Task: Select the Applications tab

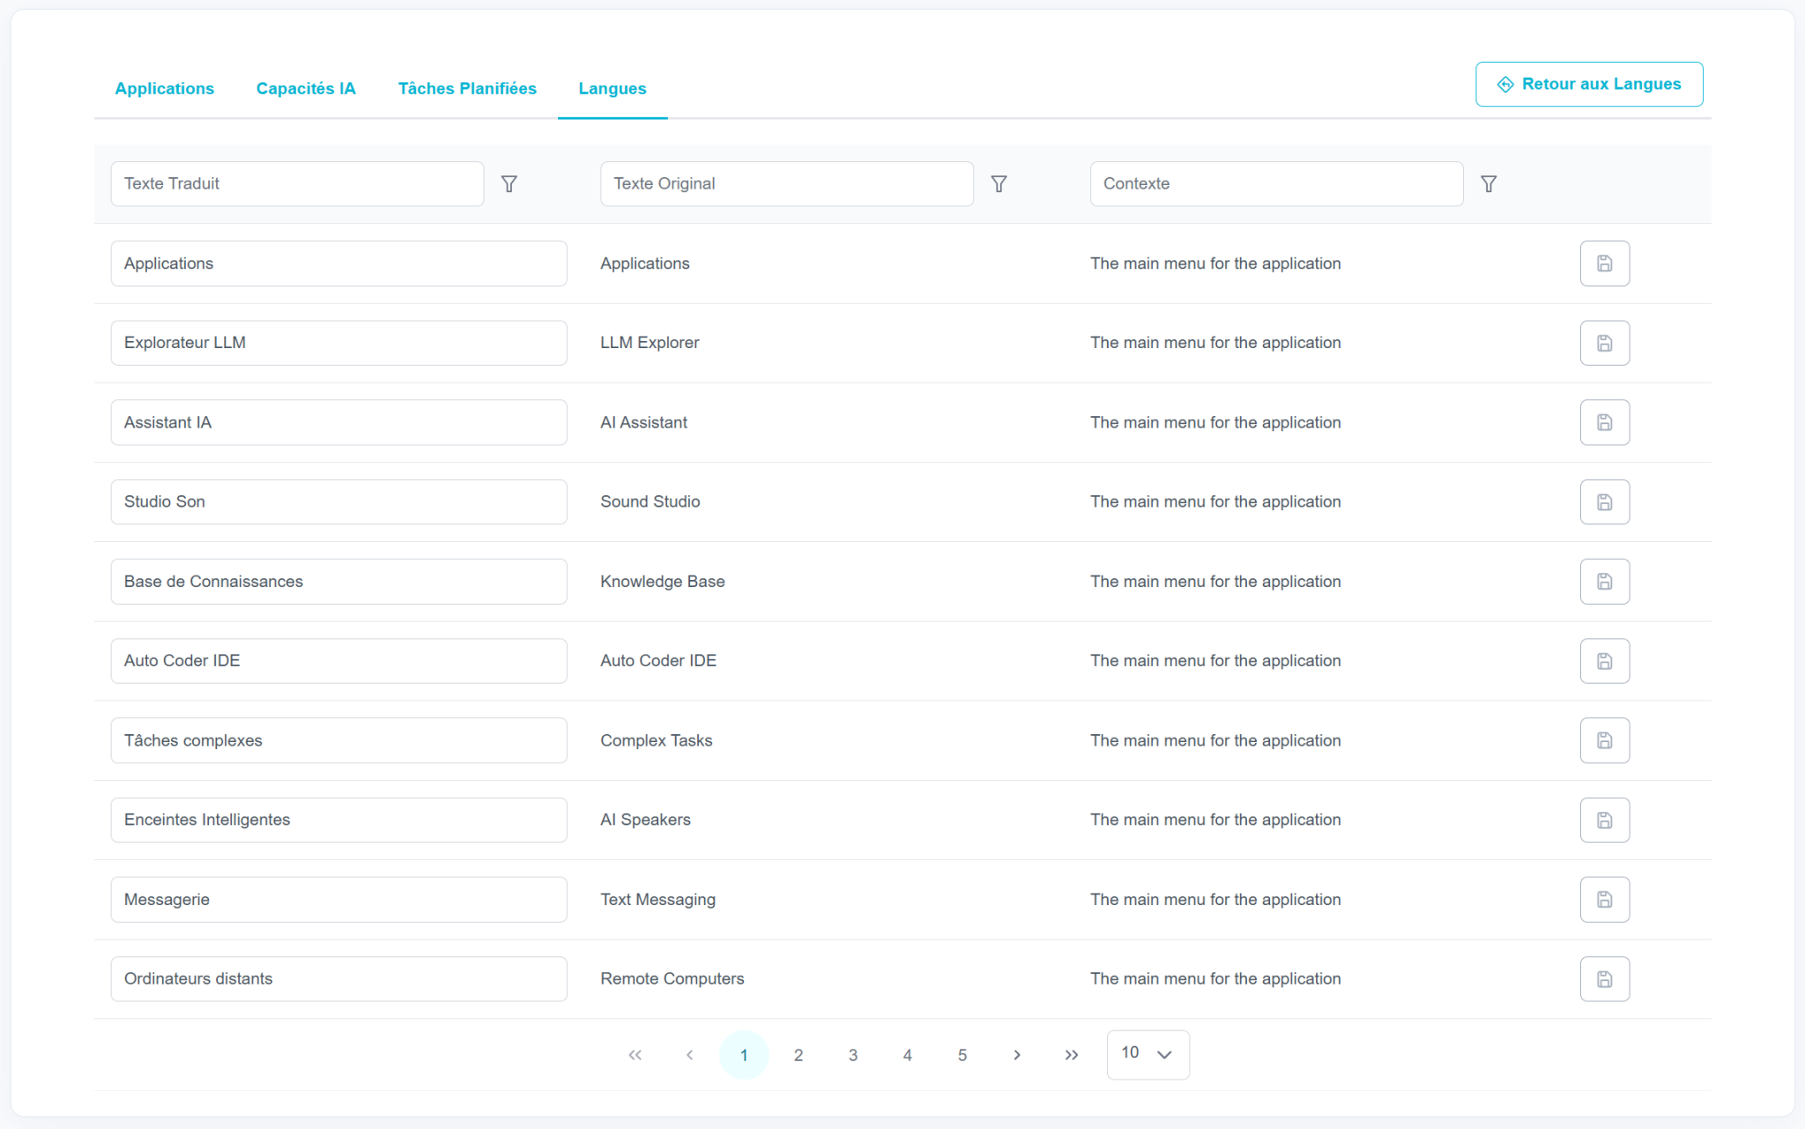Action: [165, 88]
